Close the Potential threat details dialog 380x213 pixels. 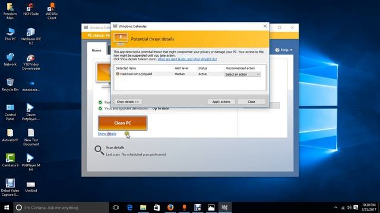(x=265, y=26)
